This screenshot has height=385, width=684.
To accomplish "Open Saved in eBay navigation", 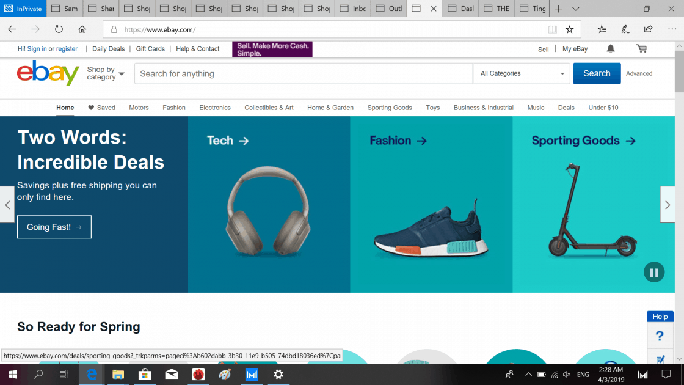I will click(101, 108).
